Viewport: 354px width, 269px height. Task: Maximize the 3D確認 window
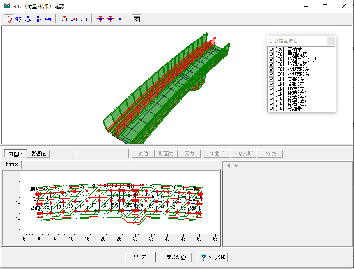[x=325, y=6]
